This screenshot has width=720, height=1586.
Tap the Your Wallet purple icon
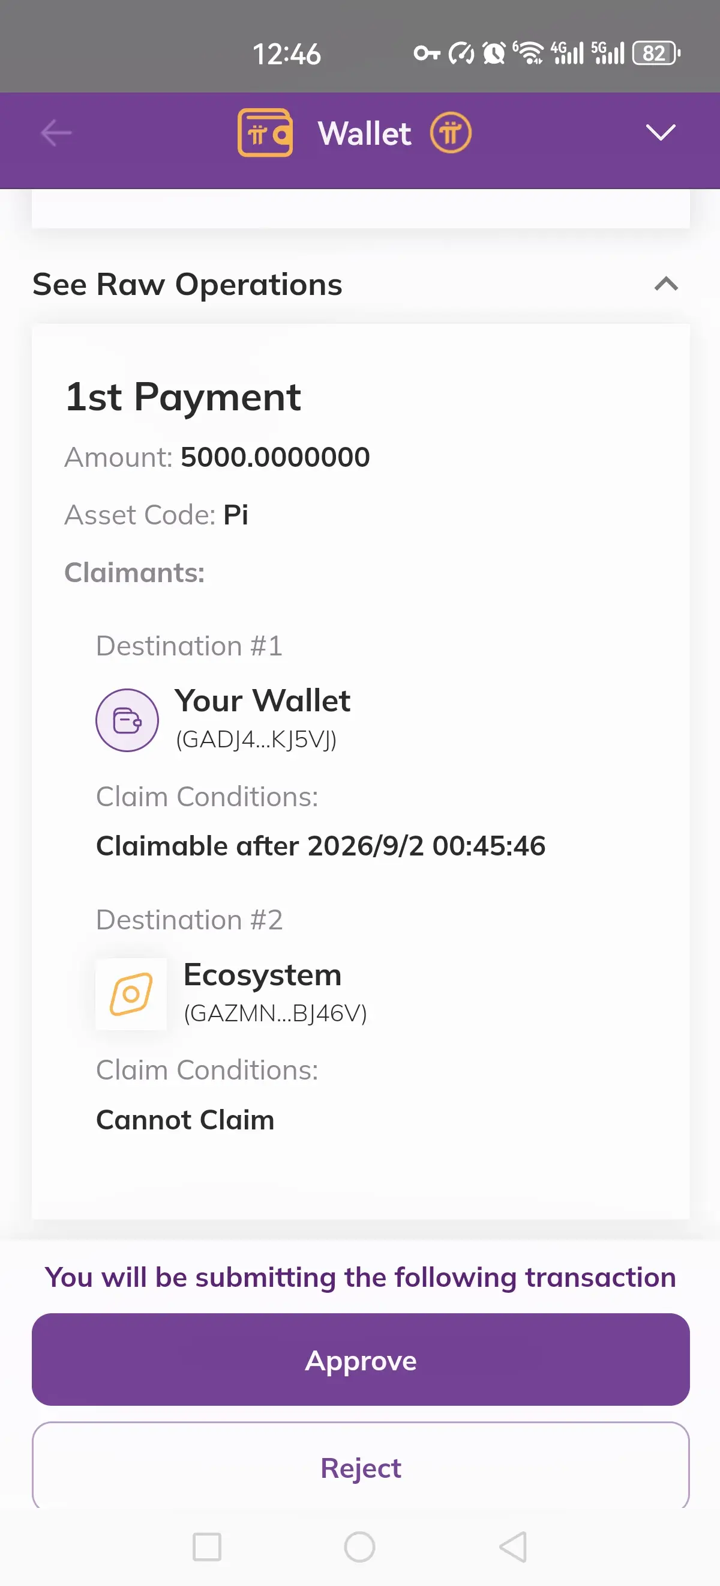(127, 720)
